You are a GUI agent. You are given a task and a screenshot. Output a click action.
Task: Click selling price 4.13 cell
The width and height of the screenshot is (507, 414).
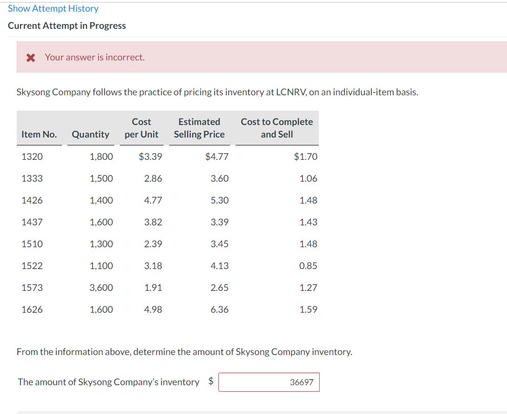click(x=219, y=266)
